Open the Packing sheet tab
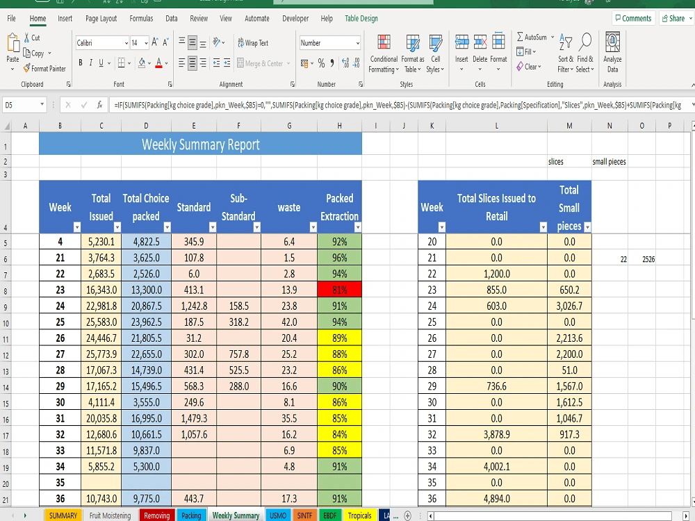 pos(192,515)
